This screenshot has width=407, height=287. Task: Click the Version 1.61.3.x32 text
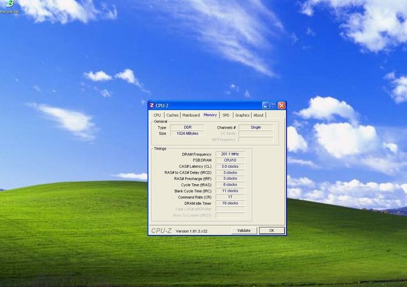click(191, 231)
